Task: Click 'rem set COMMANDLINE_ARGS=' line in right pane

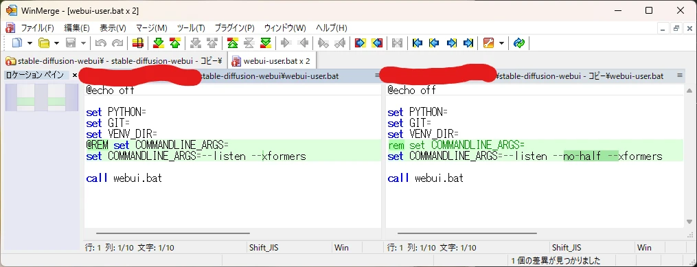Action: [456, 146]
